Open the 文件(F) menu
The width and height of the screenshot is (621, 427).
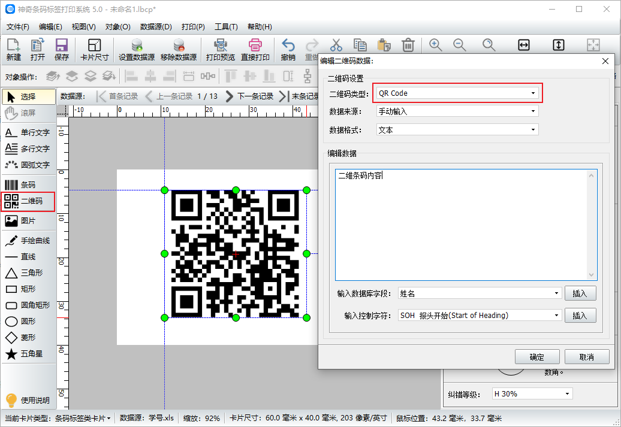coord(18,26)
